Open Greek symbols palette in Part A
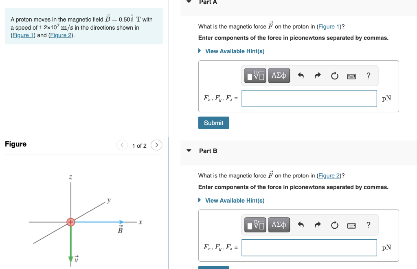The width and height of the screenshot is (417, 269). [279, 75]
